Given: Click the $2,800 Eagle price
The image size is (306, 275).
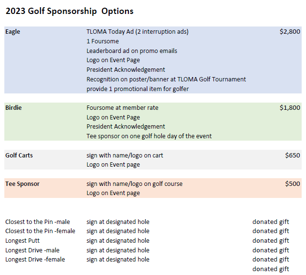Looking at the screenshot, I should pyautogui.click(x=290, y=32).
